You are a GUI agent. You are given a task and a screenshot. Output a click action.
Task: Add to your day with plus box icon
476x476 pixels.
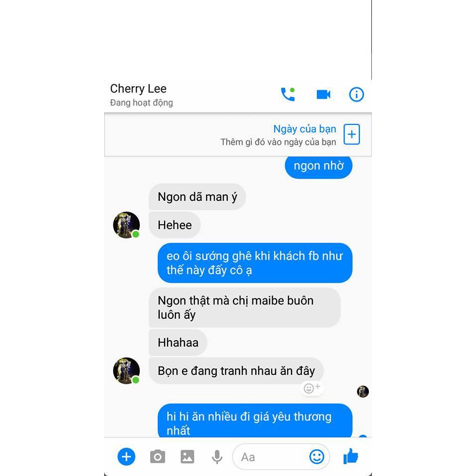pos(352,134)
